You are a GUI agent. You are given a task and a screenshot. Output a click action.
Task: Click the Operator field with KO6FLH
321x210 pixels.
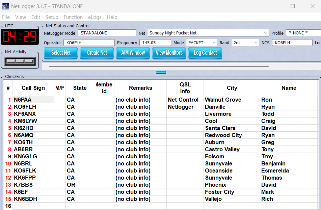89,43
